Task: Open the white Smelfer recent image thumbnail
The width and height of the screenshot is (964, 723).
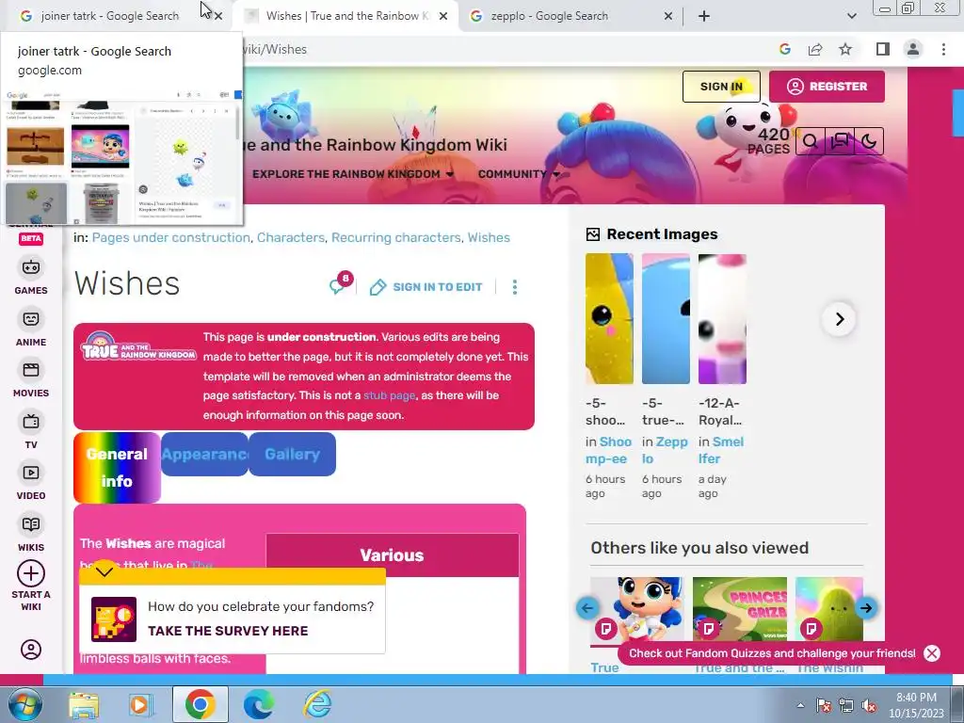Action: (x=722, y=319)
